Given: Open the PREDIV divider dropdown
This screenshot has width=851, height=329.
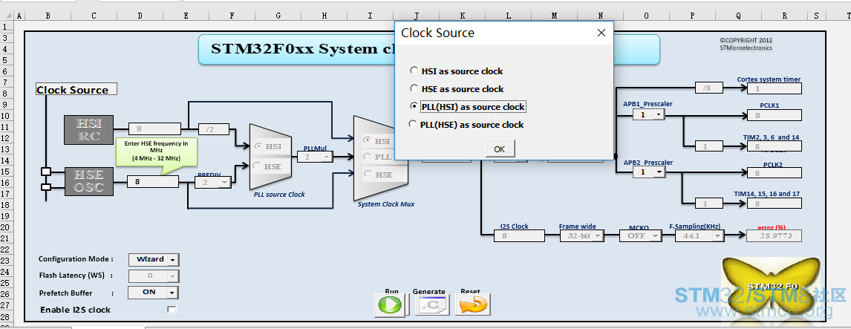Looking at the screenshot, I should pyautogui.click(x=224, y=183).
